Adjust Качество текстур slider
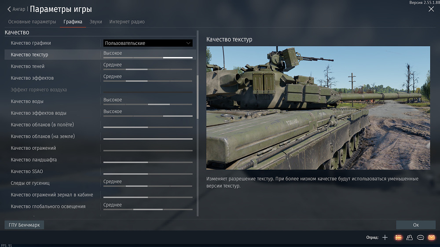This screenshot has width=440, height=247. click(148, 58)
